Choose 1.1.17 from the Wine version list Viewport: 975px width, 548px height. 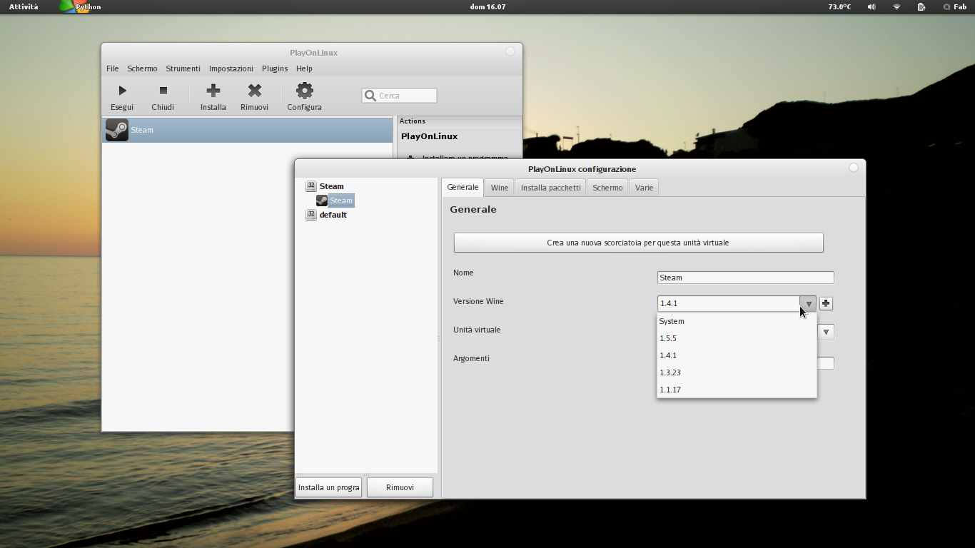tap(737, 390)
